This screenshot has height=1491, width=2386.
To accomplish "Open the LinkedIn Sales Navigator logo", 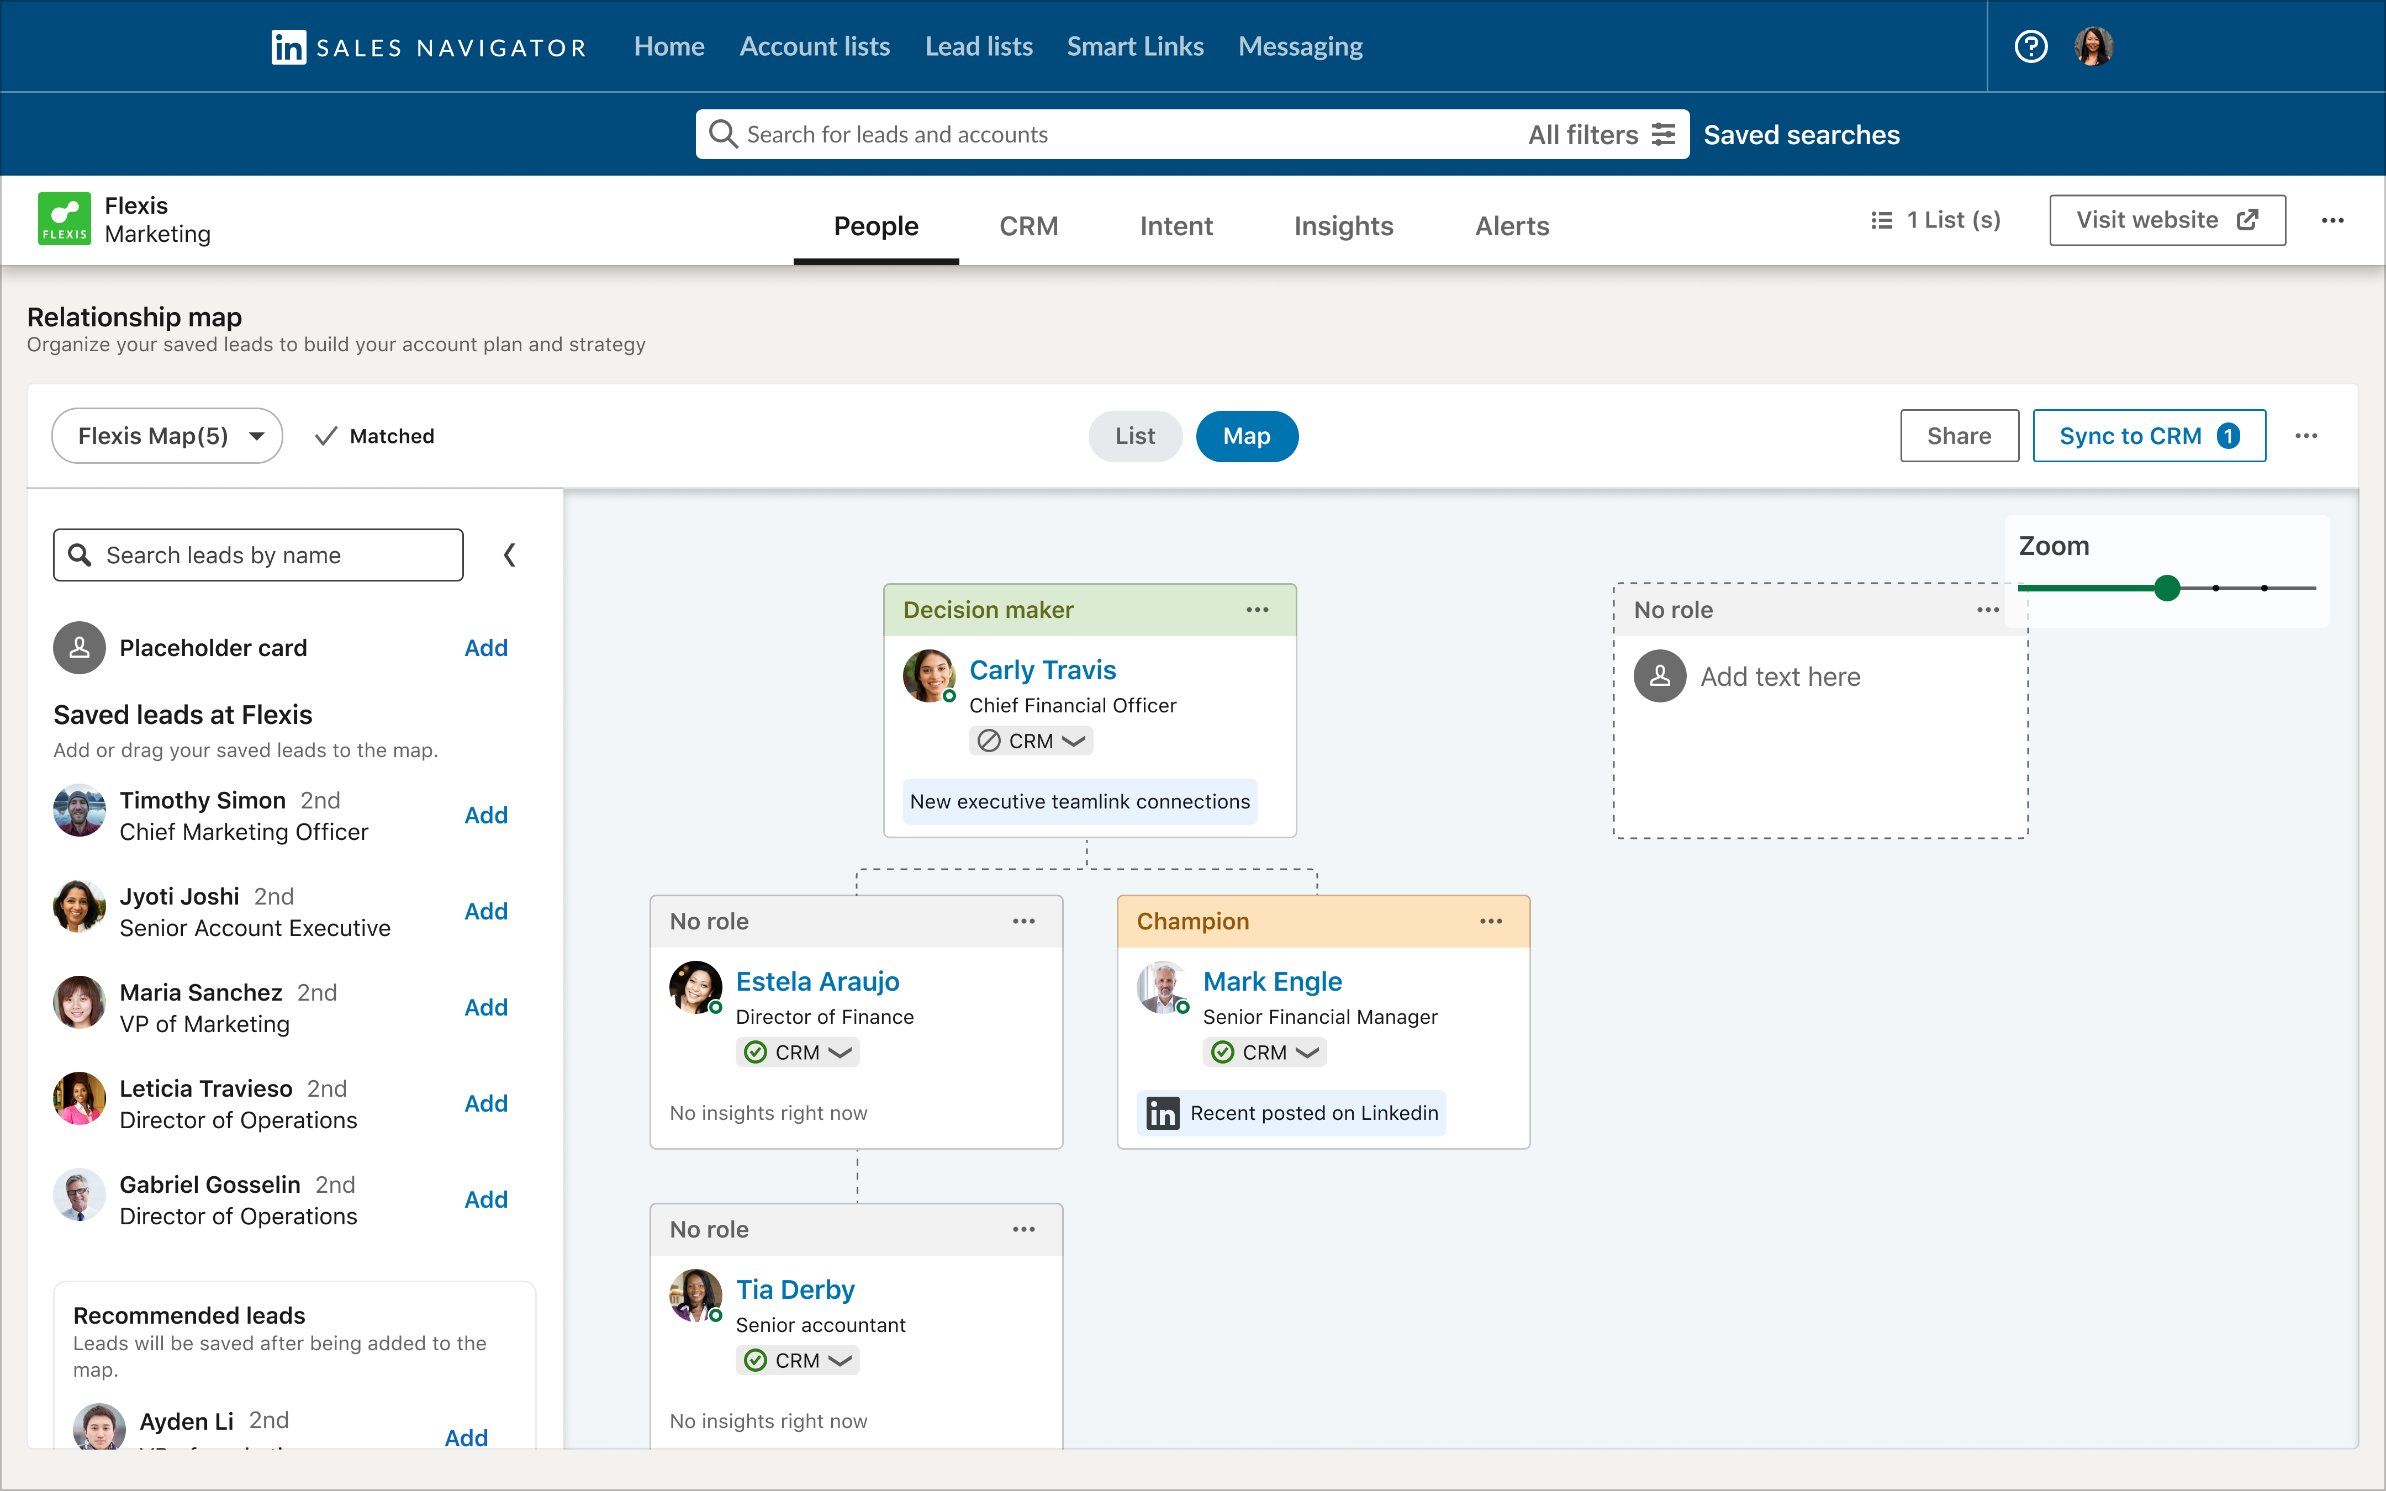I will tap(429, 46).
